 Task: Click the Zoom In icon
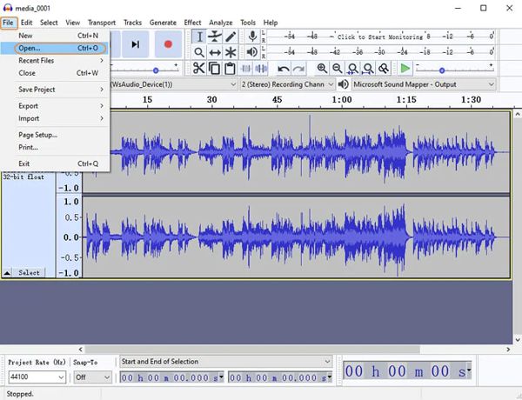[x=322, y=69]
